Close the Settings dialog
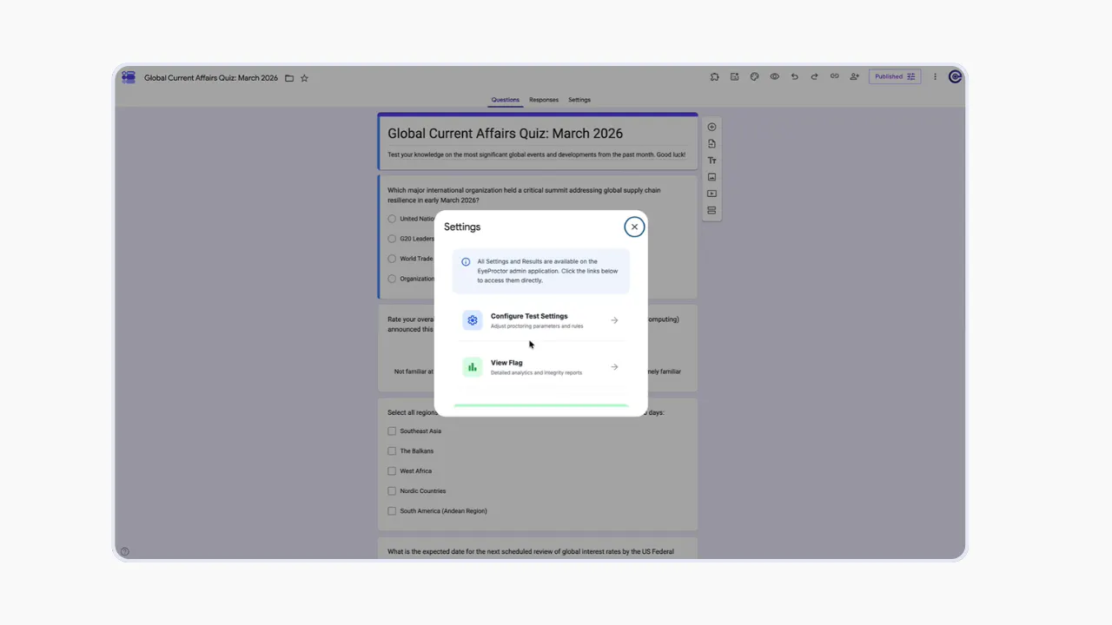The width and height of the screenshot is (1112, 625). pyautogui.click(x=634, y=227)
